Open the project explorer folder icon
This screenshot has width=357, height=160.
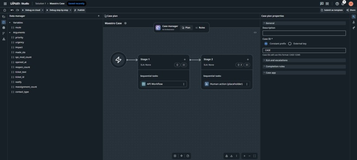4,17
